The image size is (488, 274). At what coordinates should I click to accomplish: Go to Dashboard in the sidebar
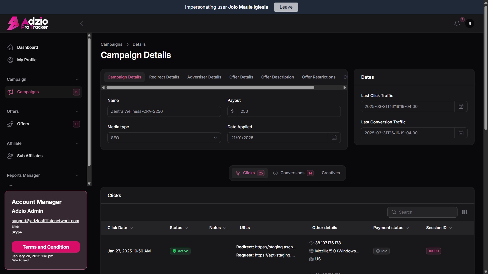pos(27,47)
